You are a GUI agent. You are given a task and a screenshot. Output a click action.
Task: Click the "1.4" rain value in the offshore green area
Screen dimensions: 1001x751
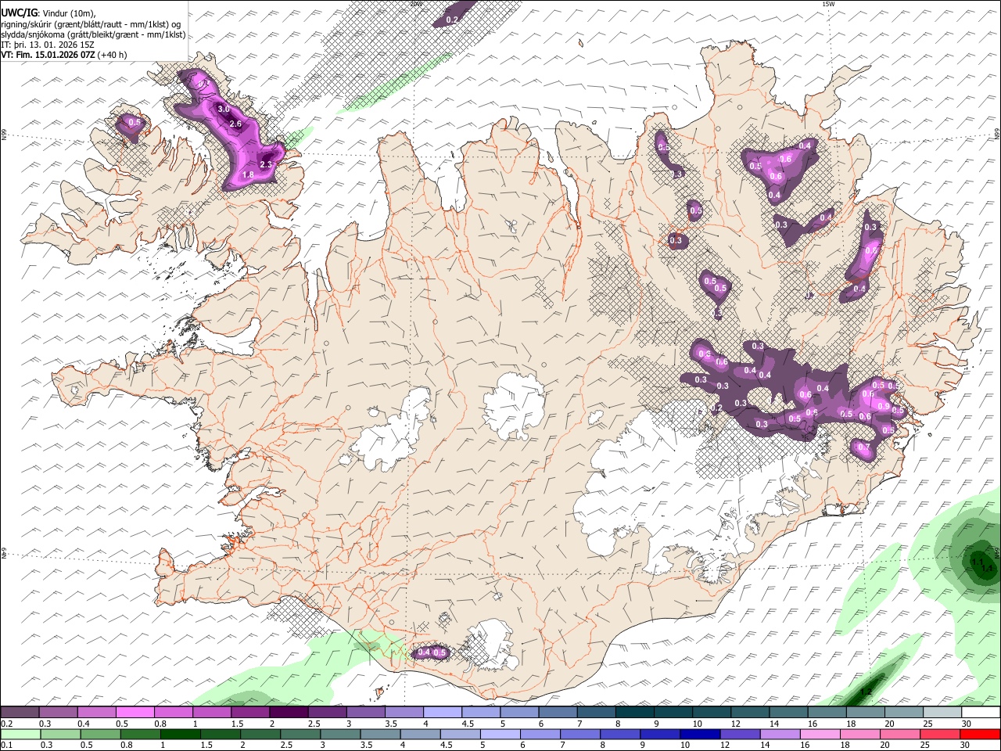987,569
